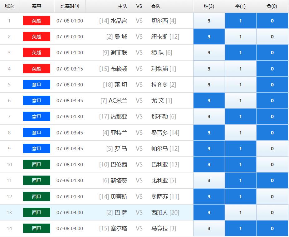Toggle loss (0) for 谢菲联 vs 狼队
This screenshot has width=289, height=237.
(272, 52)
